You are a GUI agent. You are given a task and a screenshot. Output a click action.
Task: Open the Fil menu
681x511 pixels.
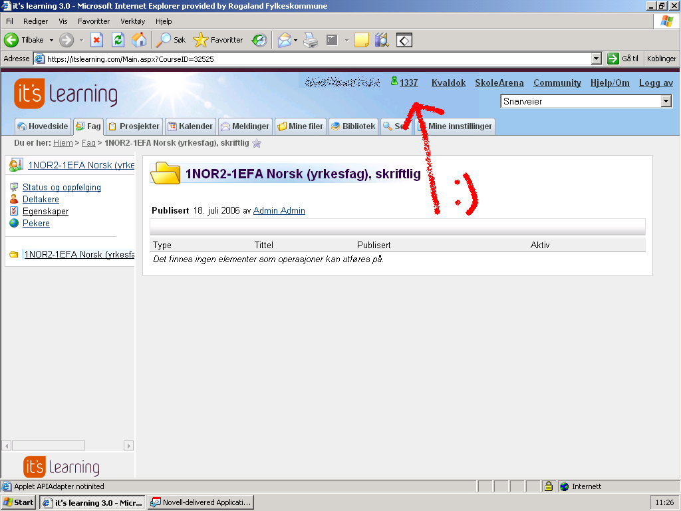[x=9, y=21]
